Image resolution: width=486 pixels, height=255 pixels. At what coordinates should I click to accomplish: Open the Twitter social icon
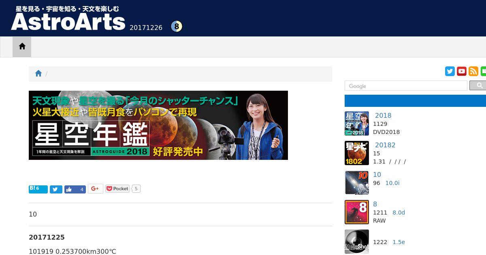click(450, 71)
